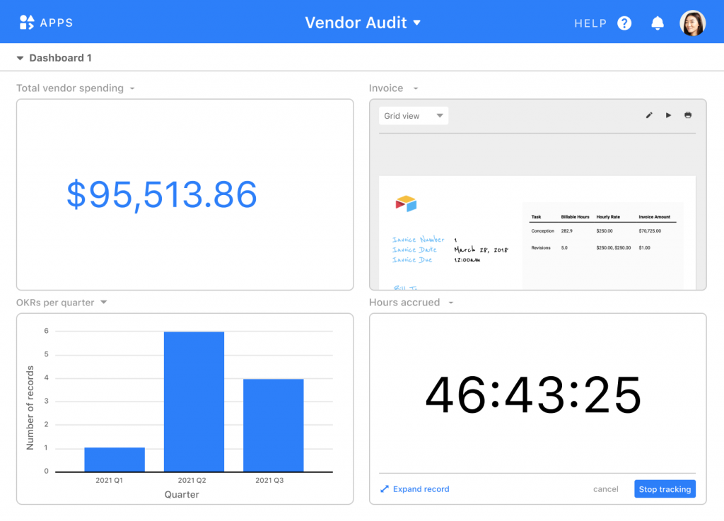Open Total vendor spending menu

(132, 89)
